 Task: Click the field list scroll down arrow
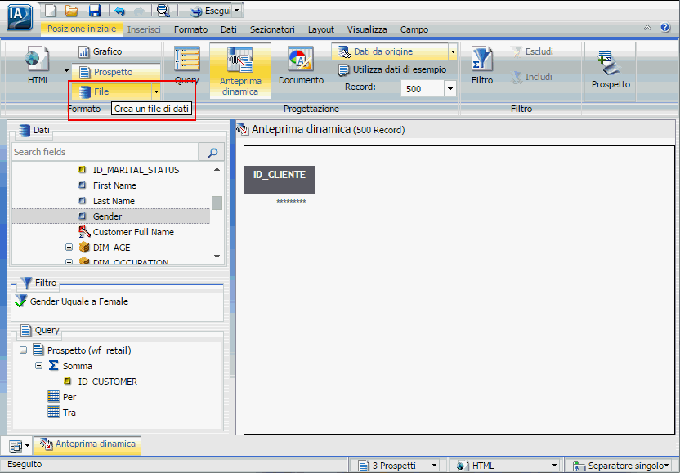pyautogui.click(x=217, y=257)
